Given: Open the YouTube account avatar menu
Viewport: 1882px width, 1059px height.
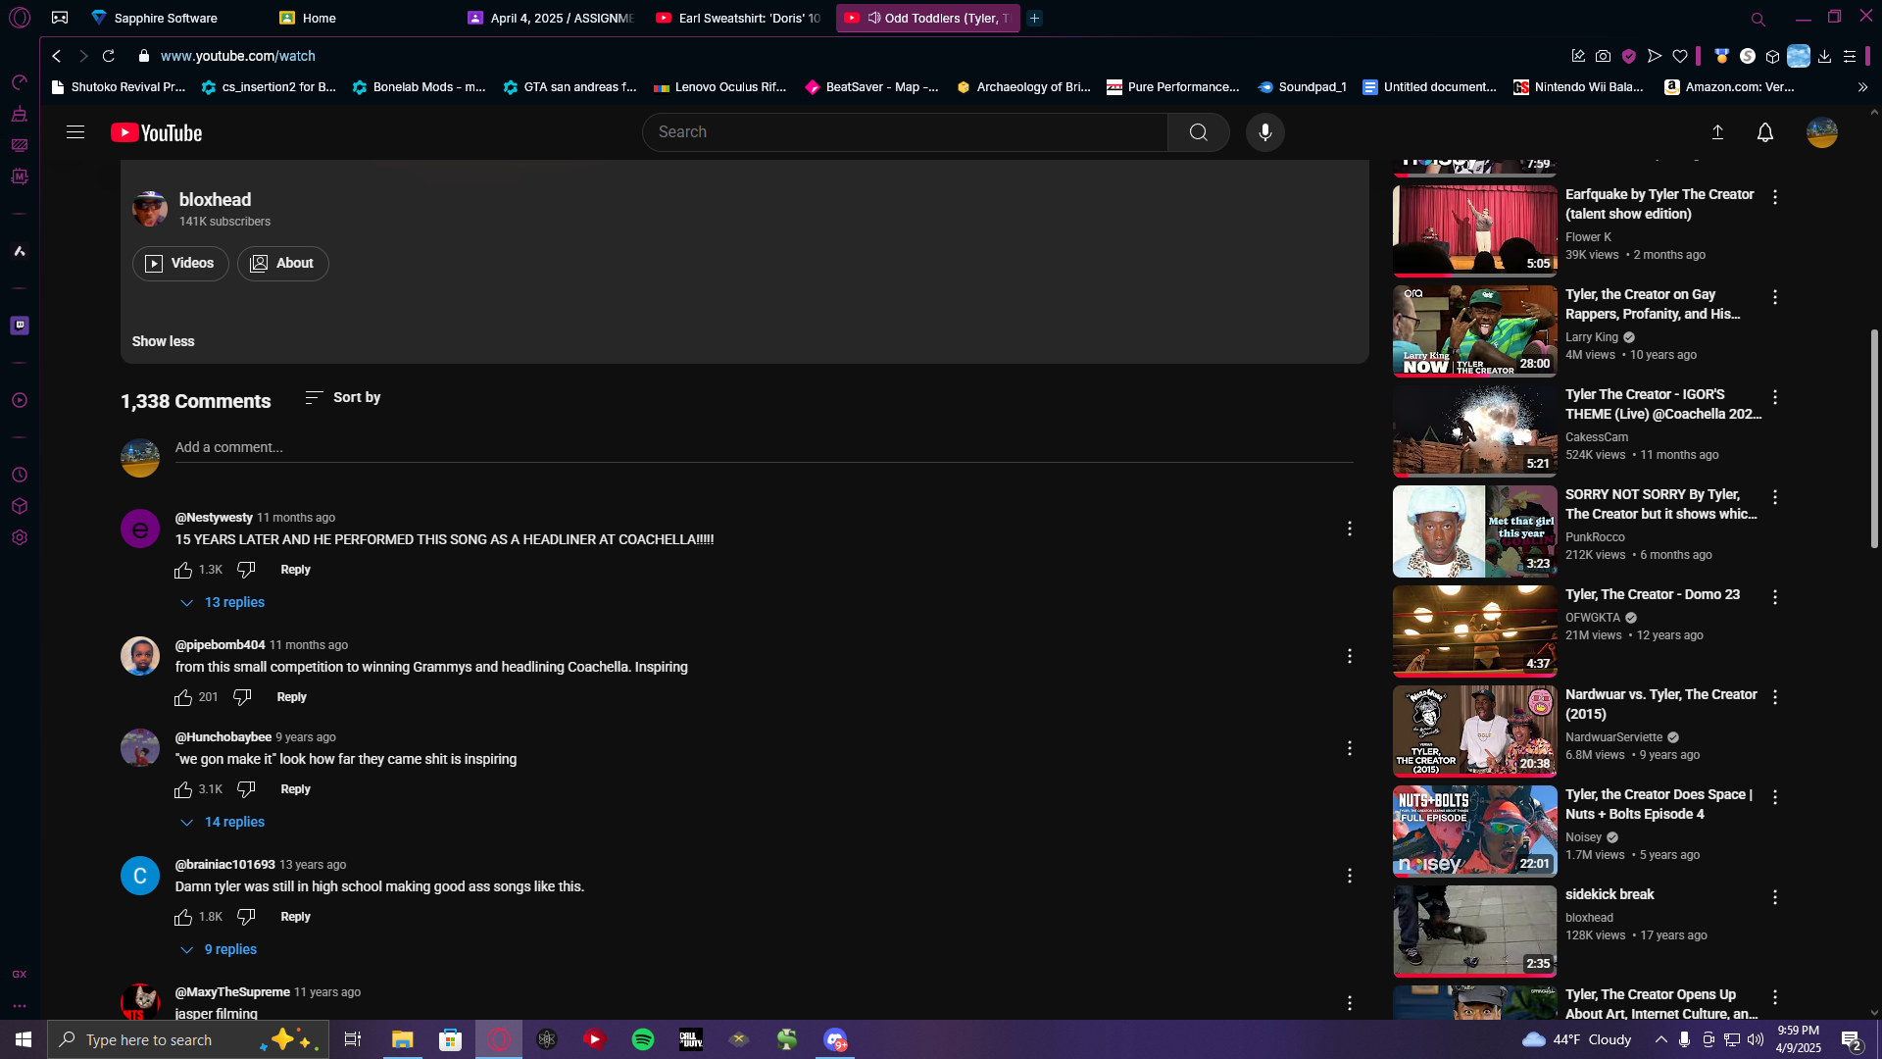Looking at the screenshot, I should pos(1822,132).
